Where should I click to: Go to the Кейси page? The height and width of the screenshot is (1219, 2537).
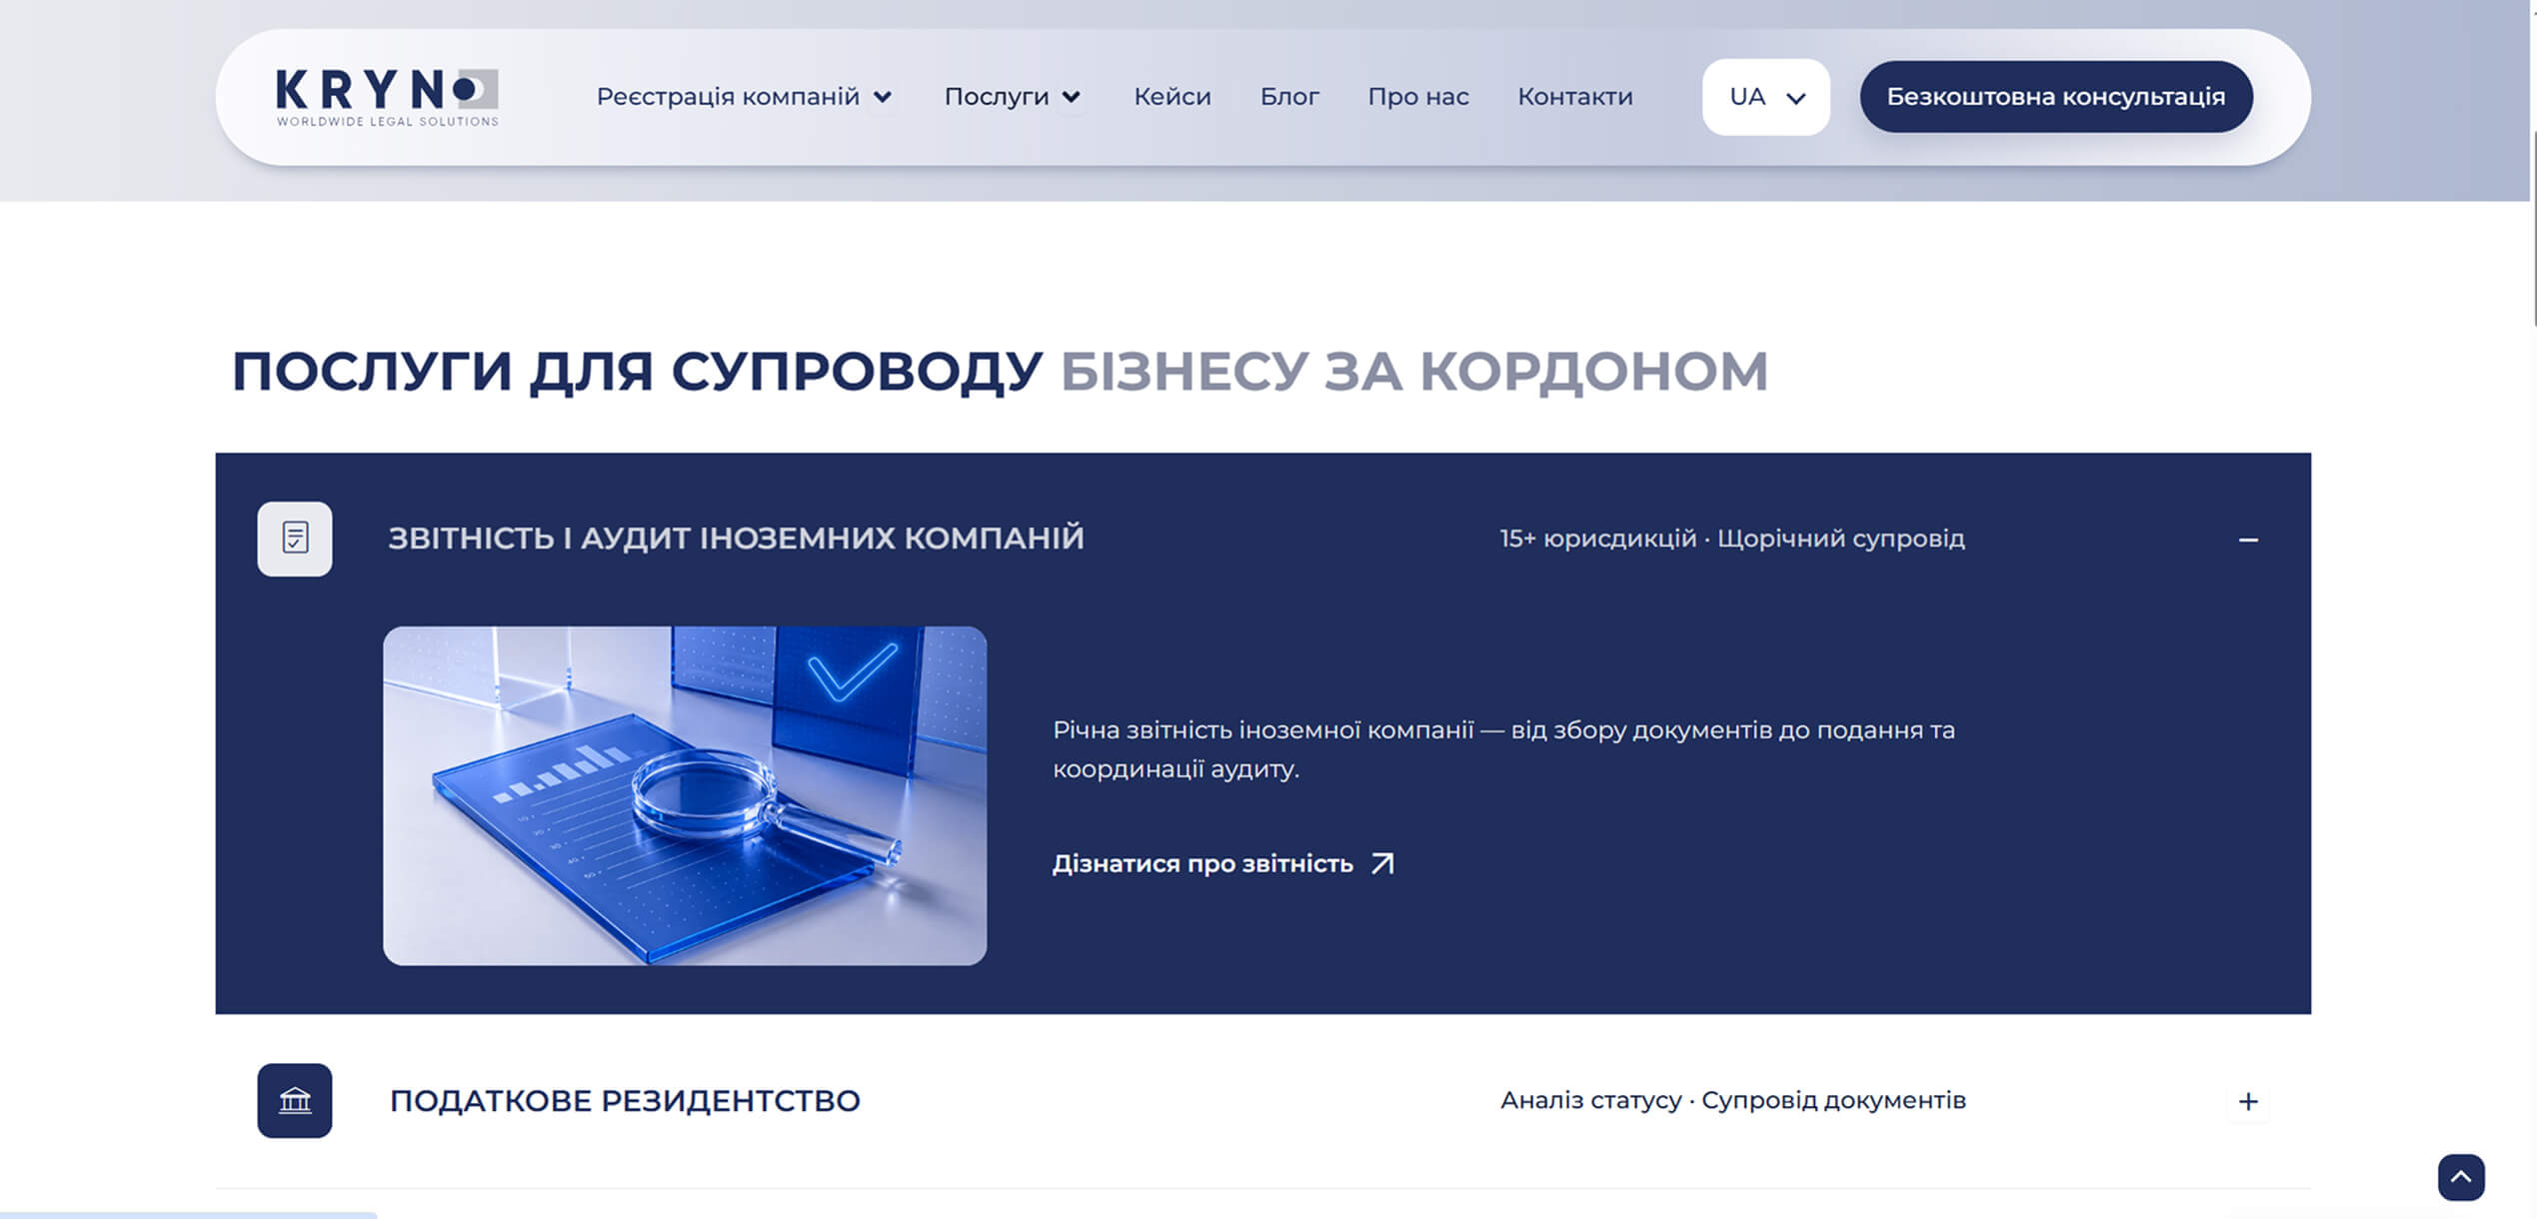click(1172, 97)
